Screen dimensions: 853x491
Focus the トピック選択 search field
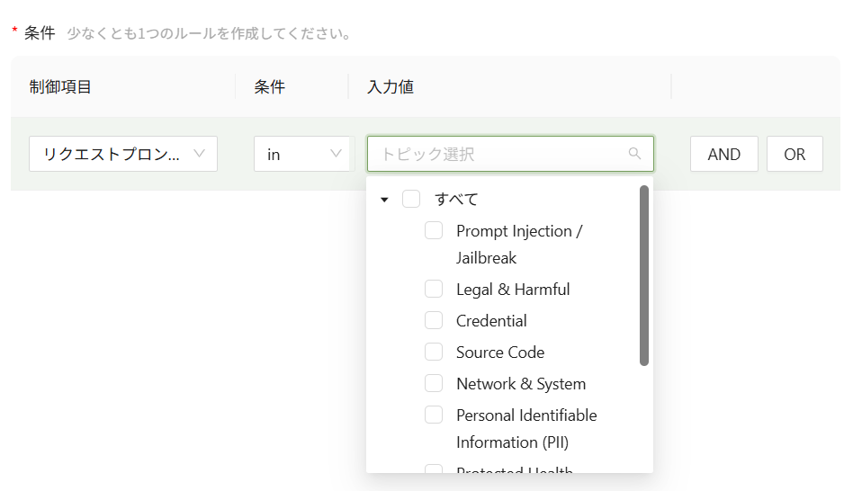tap(499, 154)
